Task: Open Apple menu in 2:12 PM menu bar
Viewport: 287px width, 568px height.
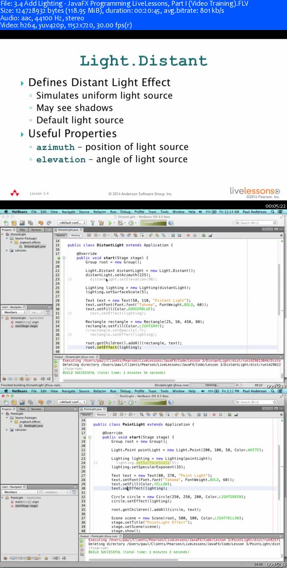Action: coord(5,391)
